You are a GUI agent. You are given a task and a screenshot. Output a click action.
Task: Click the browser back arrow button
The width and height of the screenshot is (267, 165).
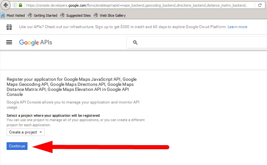click(x=5, y=5)
